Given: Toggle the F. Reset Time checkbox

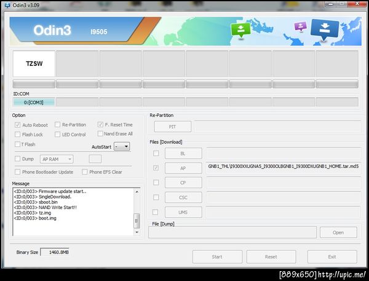Looking at the screenshot, I should pyautogui.click(x=100, y=124).
